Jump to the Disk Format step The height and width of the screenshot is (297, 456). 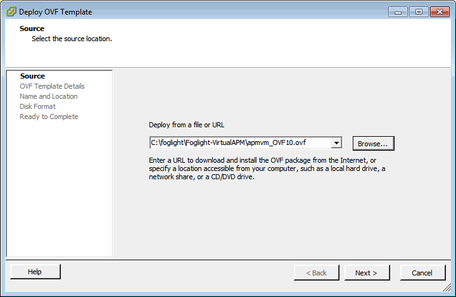tap(37, 106)
